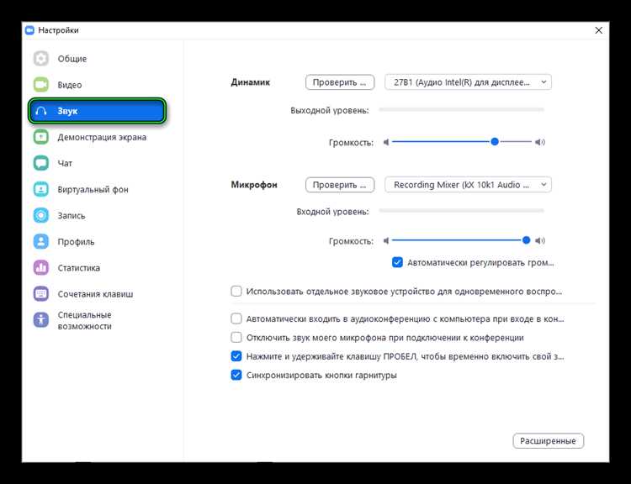The height and width of the screenshot is (484, 631).
Task: Click the microphone volume high icon
Action: coord(540,240)
